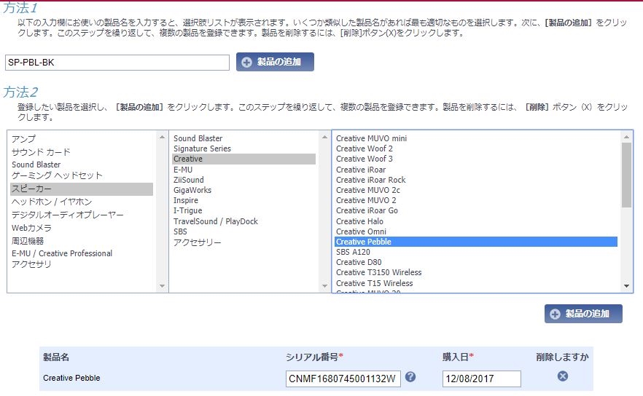The width and height of the screenshot is (643, 396).
Task: Choose GigaWorks series
Action: tap(192, 190)
